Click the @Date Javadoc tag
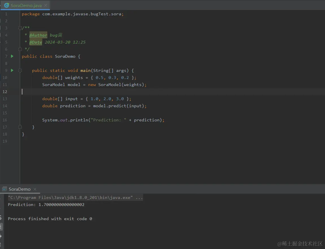Image resolution: width=325 pixels, height=249 pixels. click(36, 42)
